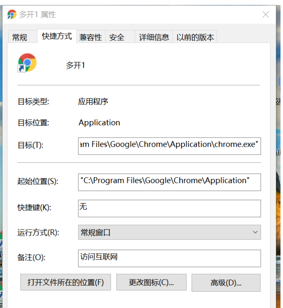Click the 备注(O) field with 访问互联网
Screen dimensions: 283x308
169,258
